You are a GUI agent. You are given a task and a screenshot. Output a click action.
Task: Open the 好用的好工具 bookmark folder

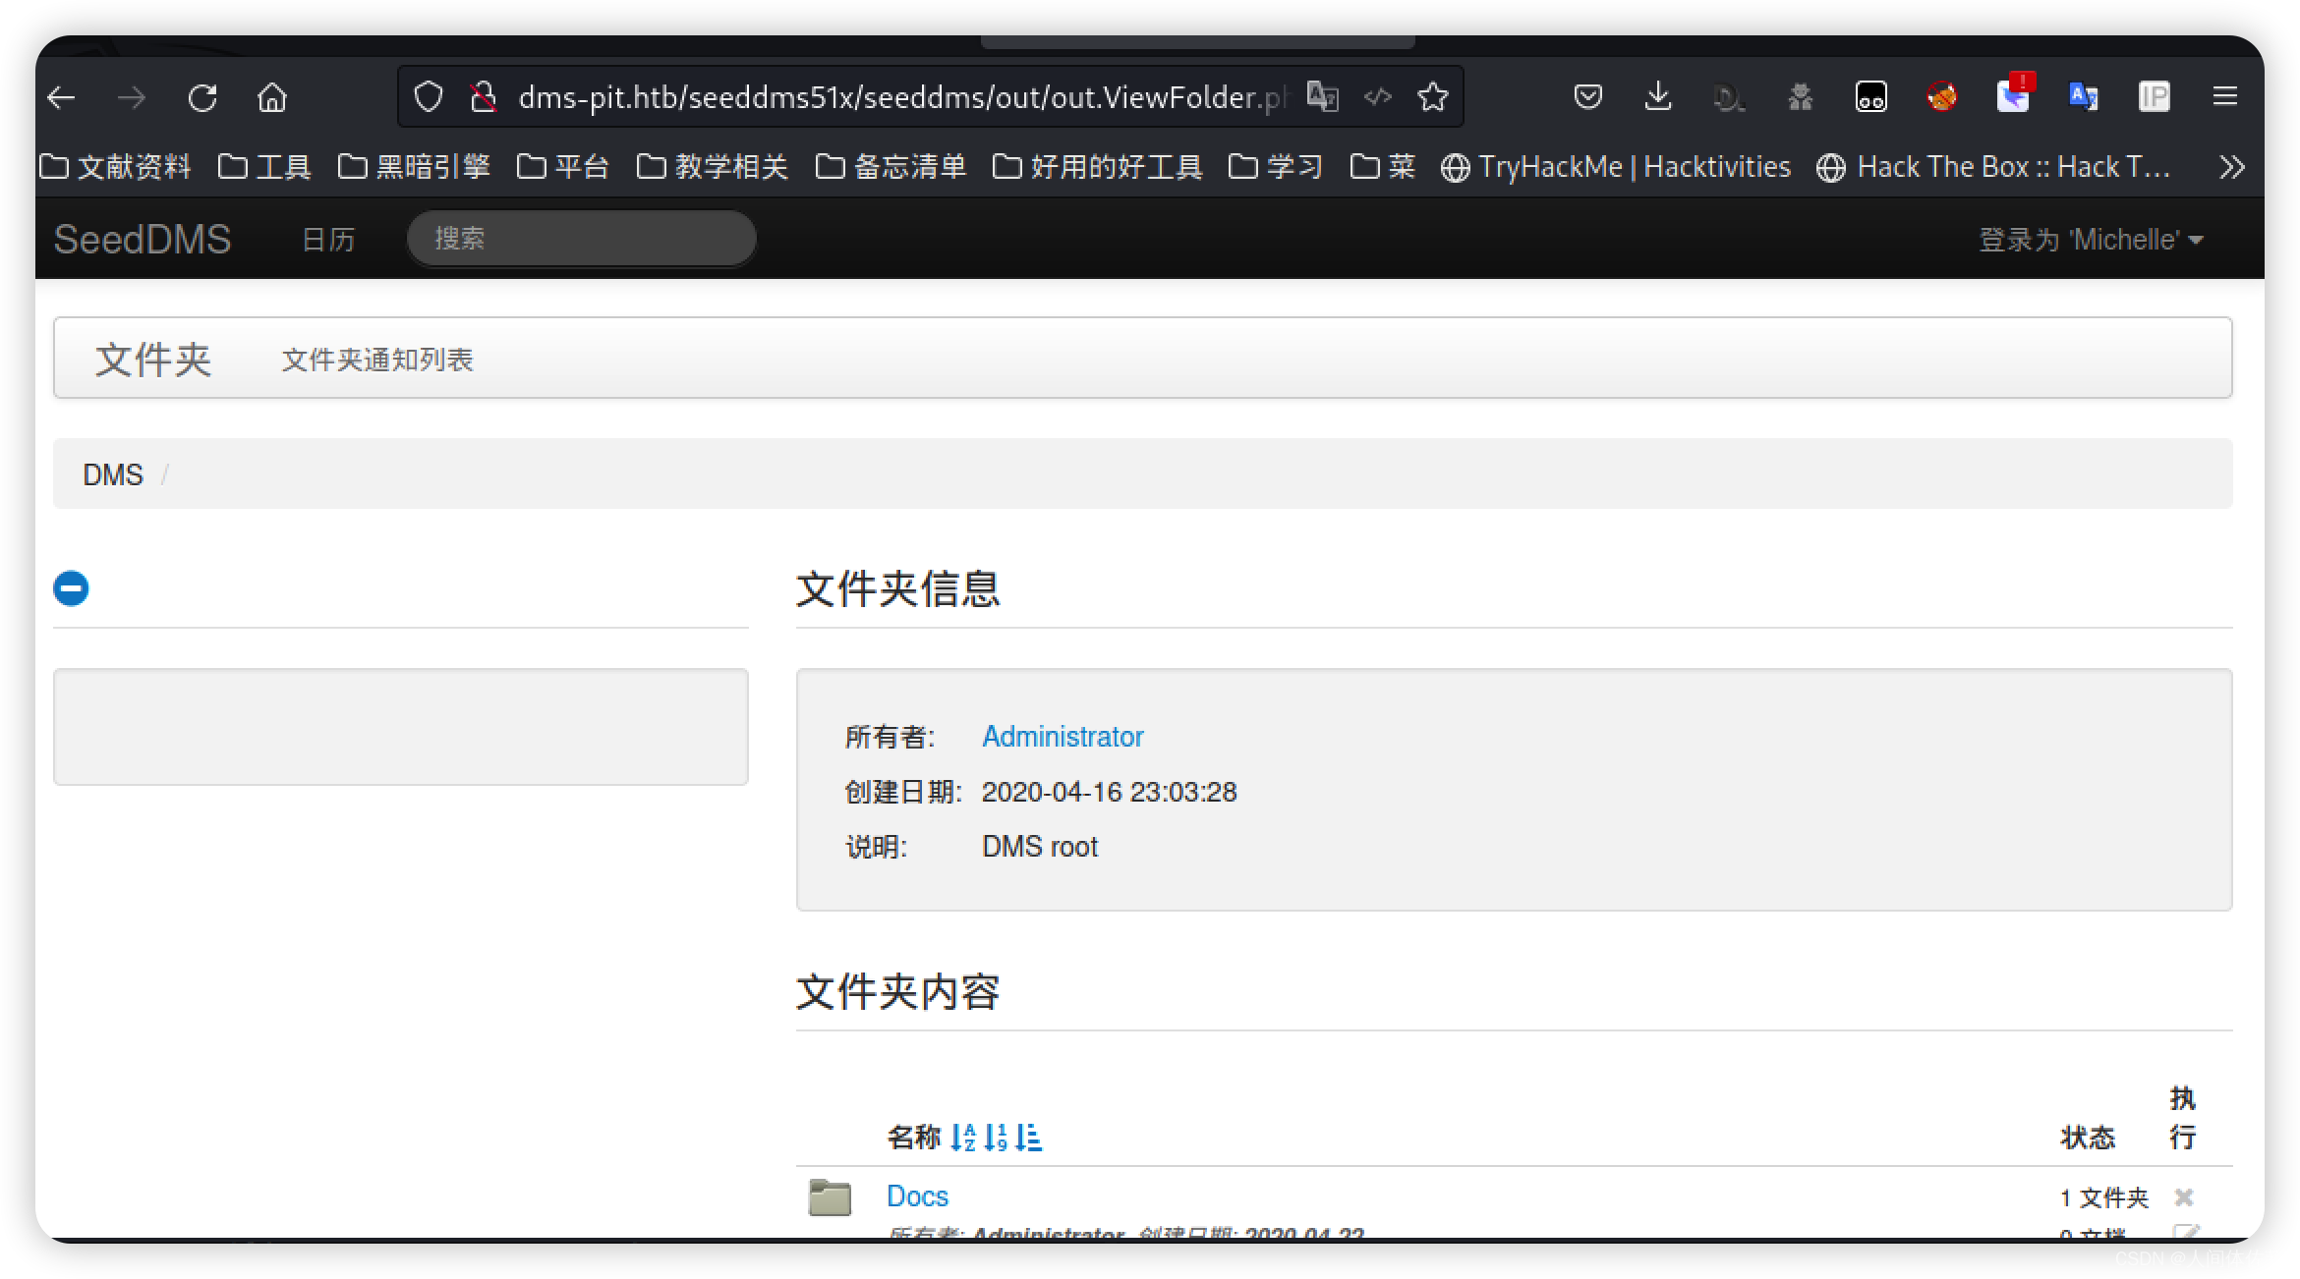1098,167
